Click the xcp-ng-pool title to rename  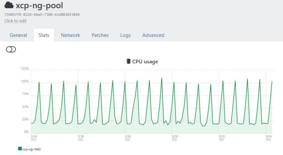[x=39, y=6]
